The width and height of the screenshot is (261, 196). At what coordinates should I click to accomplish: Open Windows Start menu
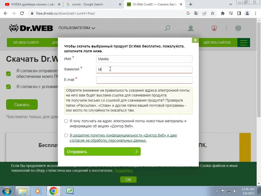click(x=7, y=191)
